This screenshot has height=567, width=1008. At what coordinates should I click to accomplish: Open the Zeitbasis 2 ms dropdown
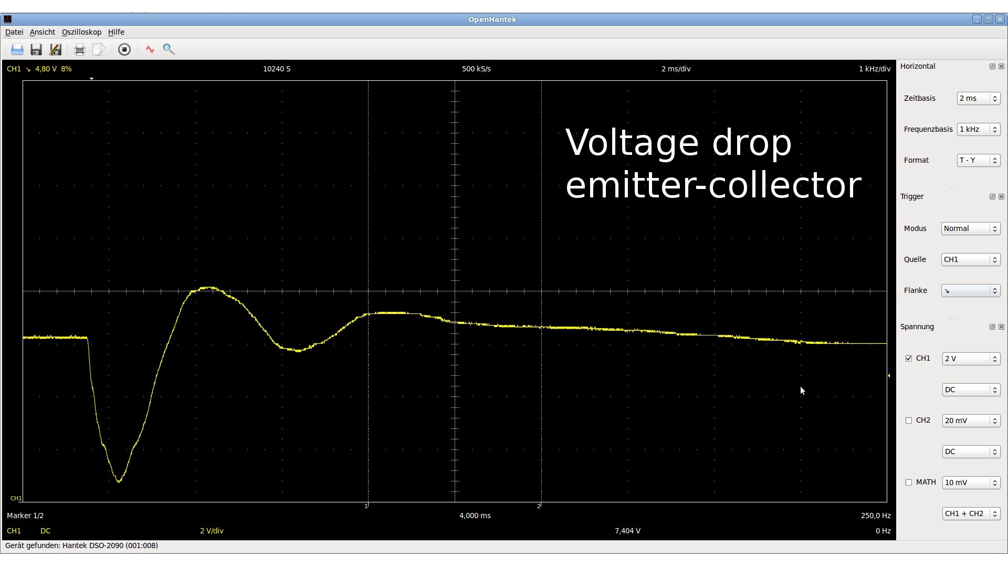978,98
